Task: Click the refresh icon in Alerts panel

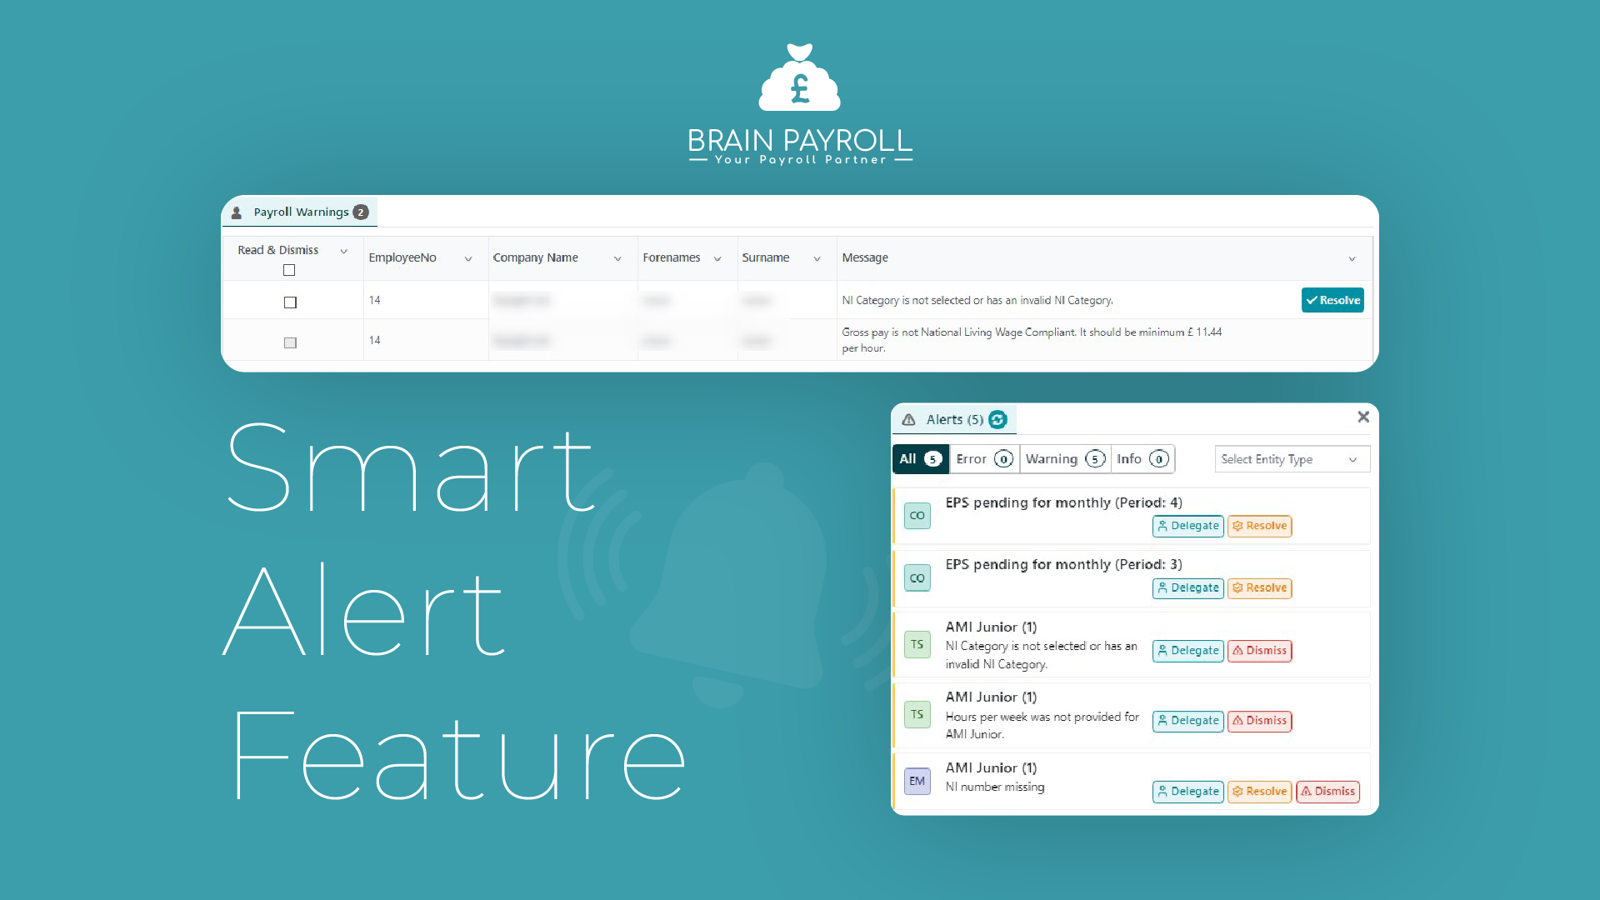Action: (x=997, y=418)
